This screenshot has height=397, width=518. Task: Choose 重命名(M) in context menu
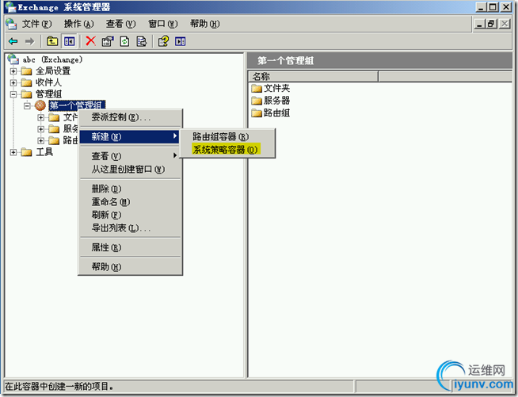click(130, 201)
